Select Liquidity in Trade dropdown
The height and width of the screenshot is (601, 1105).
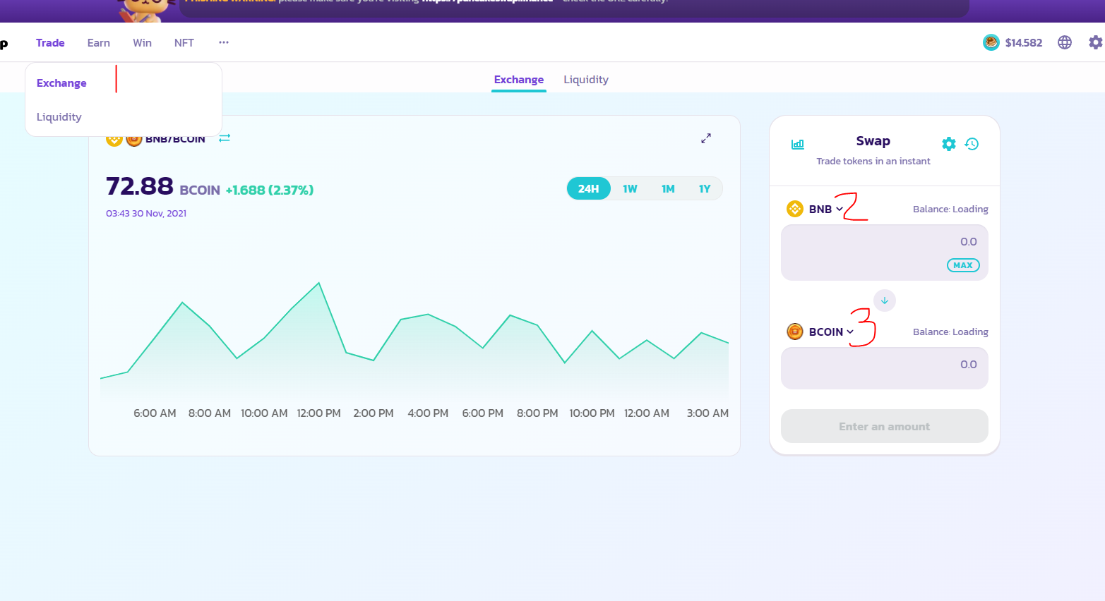[x=59, y=117]
